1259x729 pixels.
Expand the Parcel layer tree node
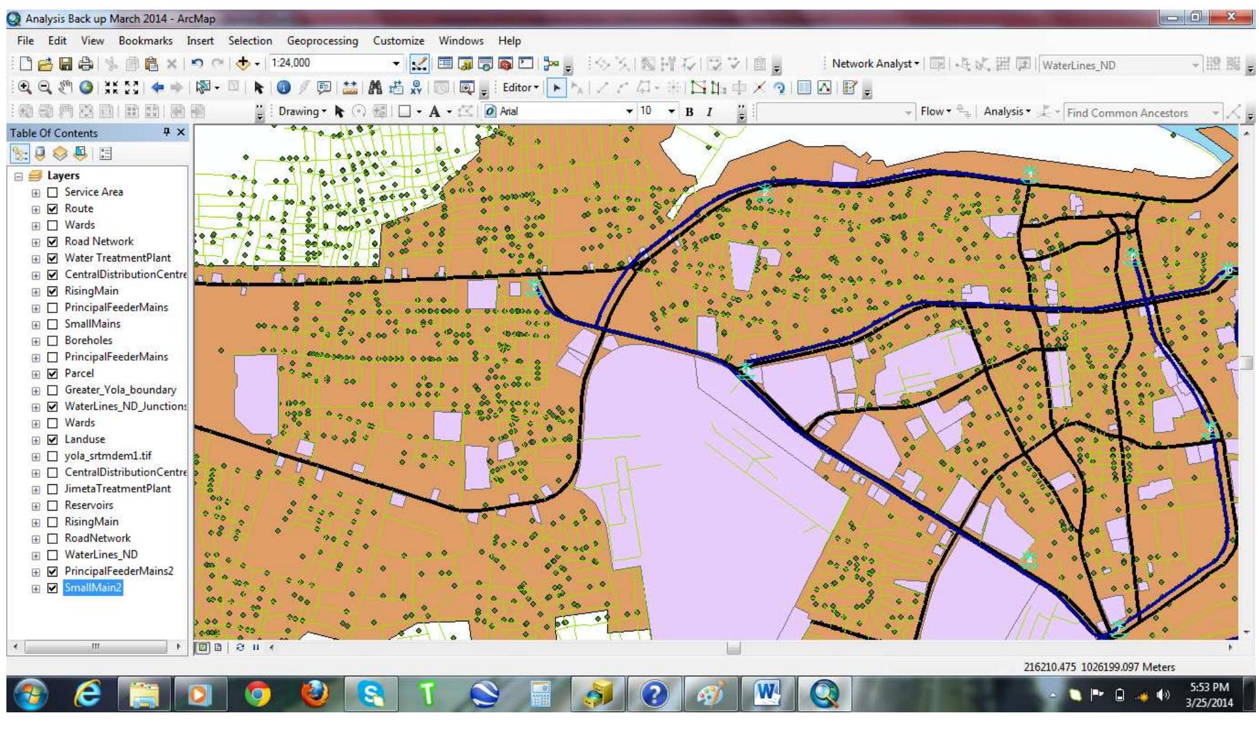[x=36, y=374]
